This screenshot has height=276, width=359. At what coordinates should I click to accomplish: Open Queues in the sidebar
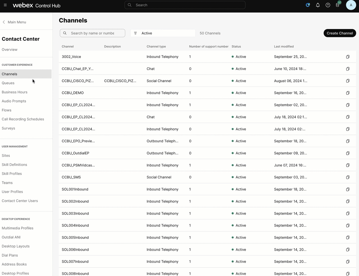click(x=8, y=83)
